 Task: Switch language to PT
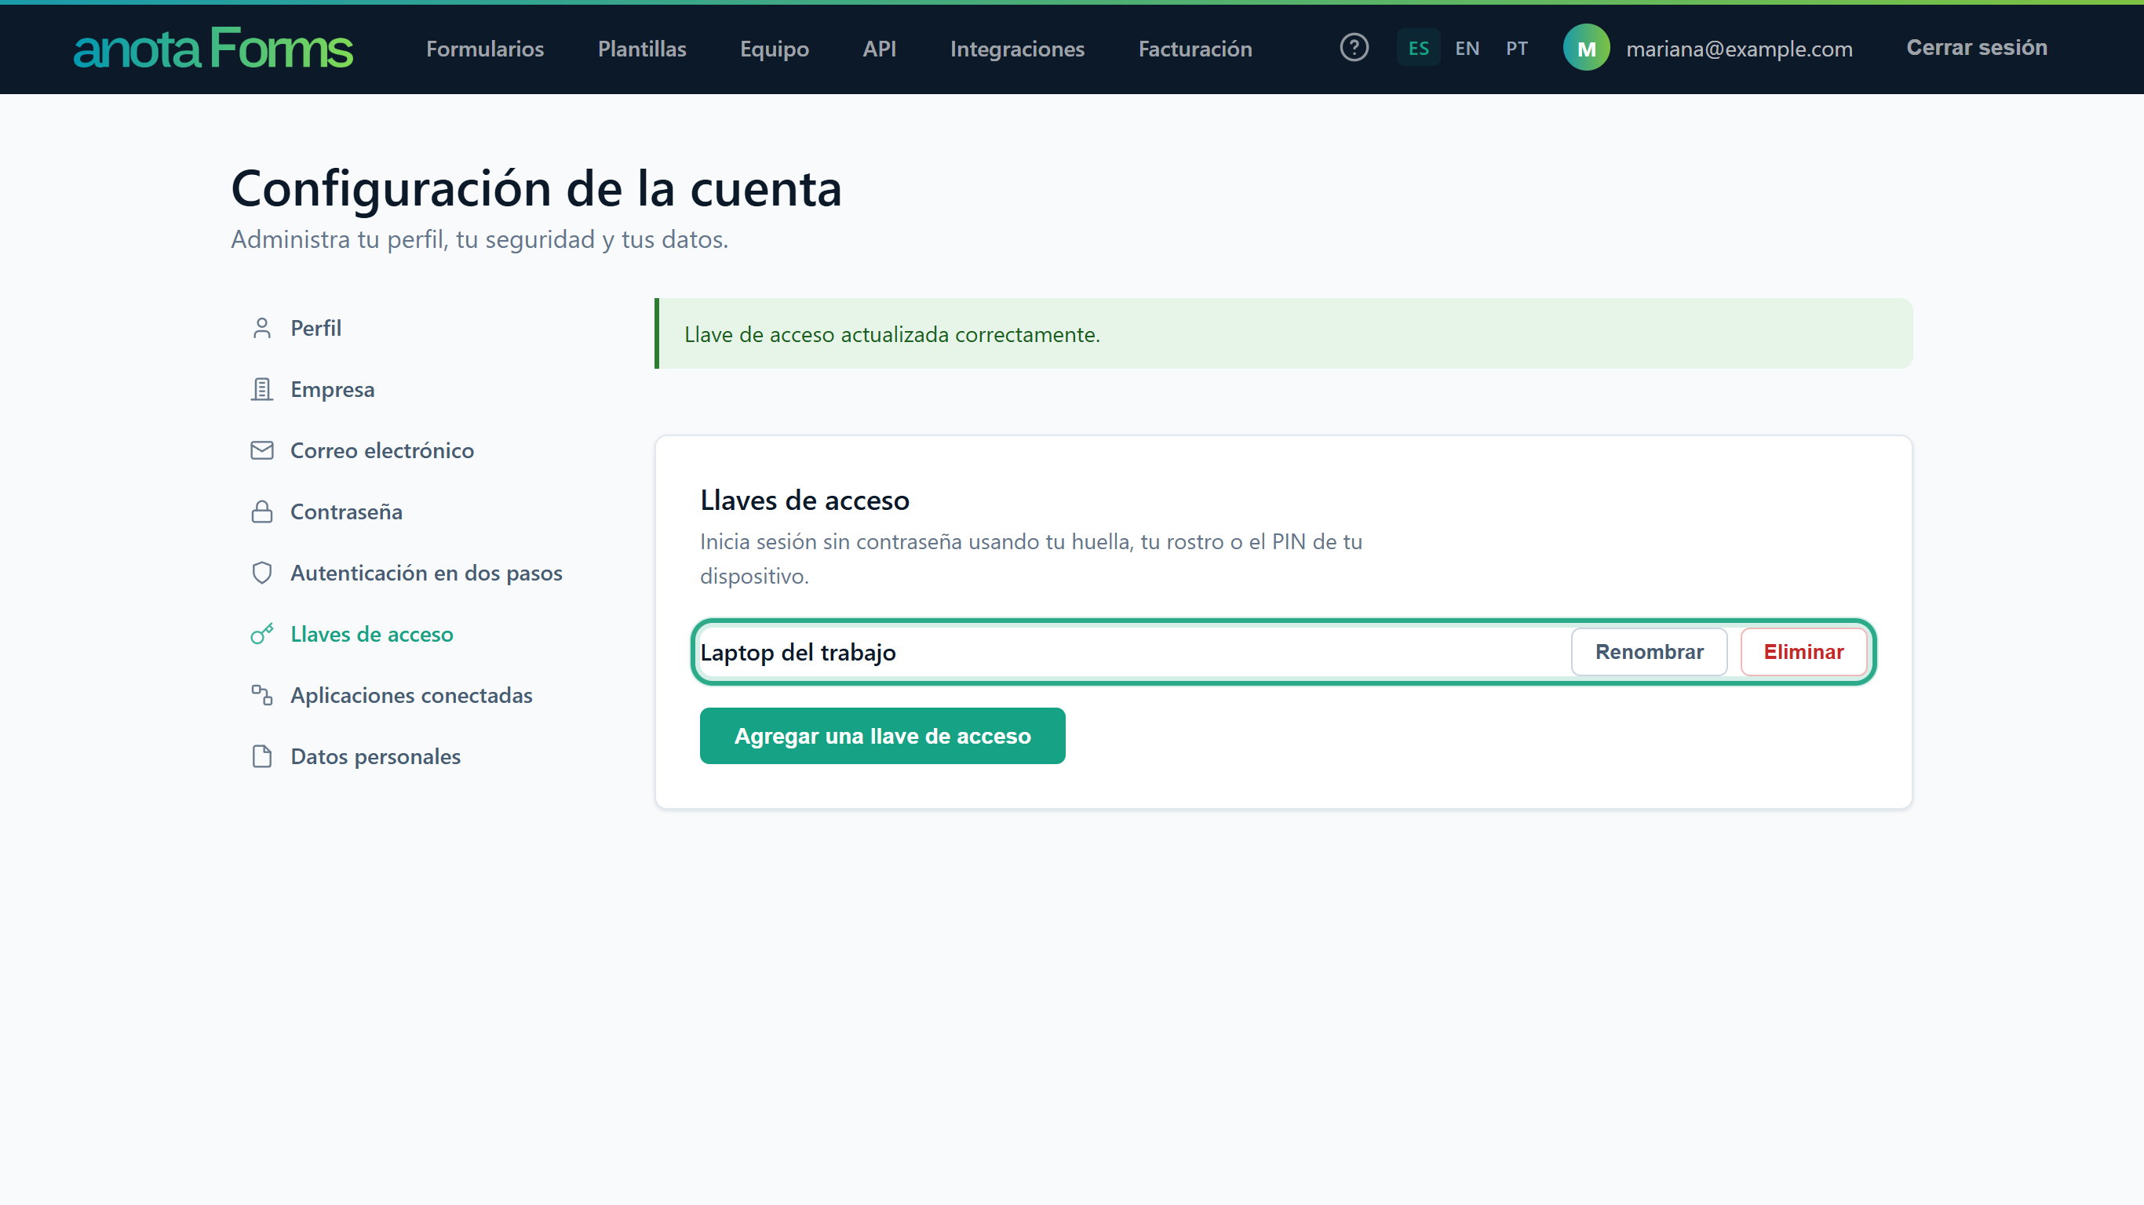(x=1516, y=47)
